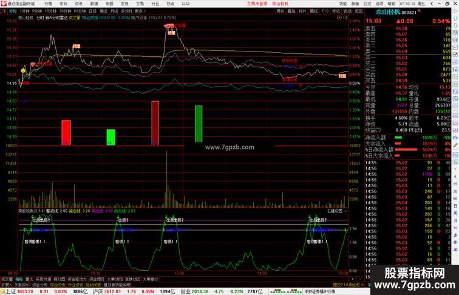Select the 竞价图 tab at bottom
The width and height of the screenshot is (459, 295).
coord(59,279)
